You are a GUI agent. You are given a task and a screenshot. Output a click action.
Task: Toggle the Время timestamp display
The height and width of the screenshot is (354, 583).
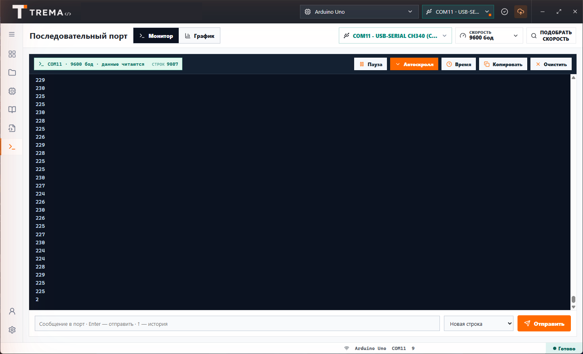458,64
